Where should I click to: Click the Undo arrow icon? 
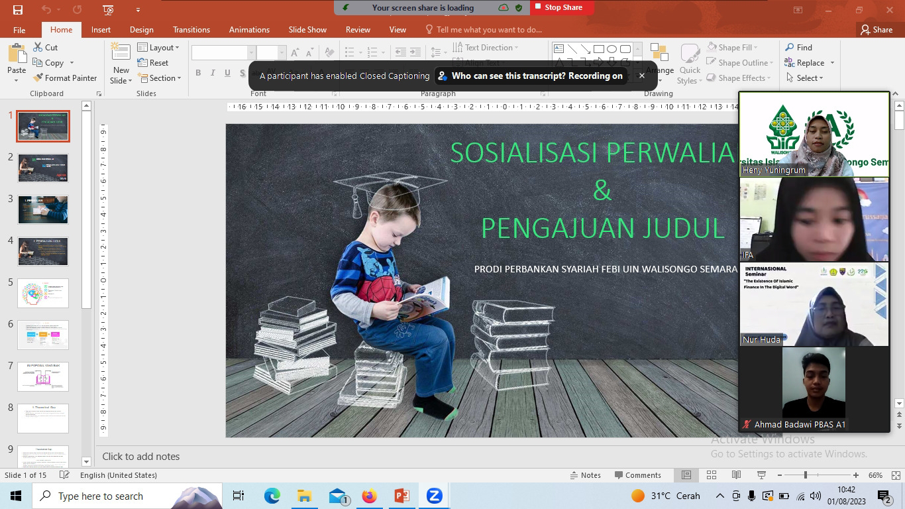click(46, 9)
